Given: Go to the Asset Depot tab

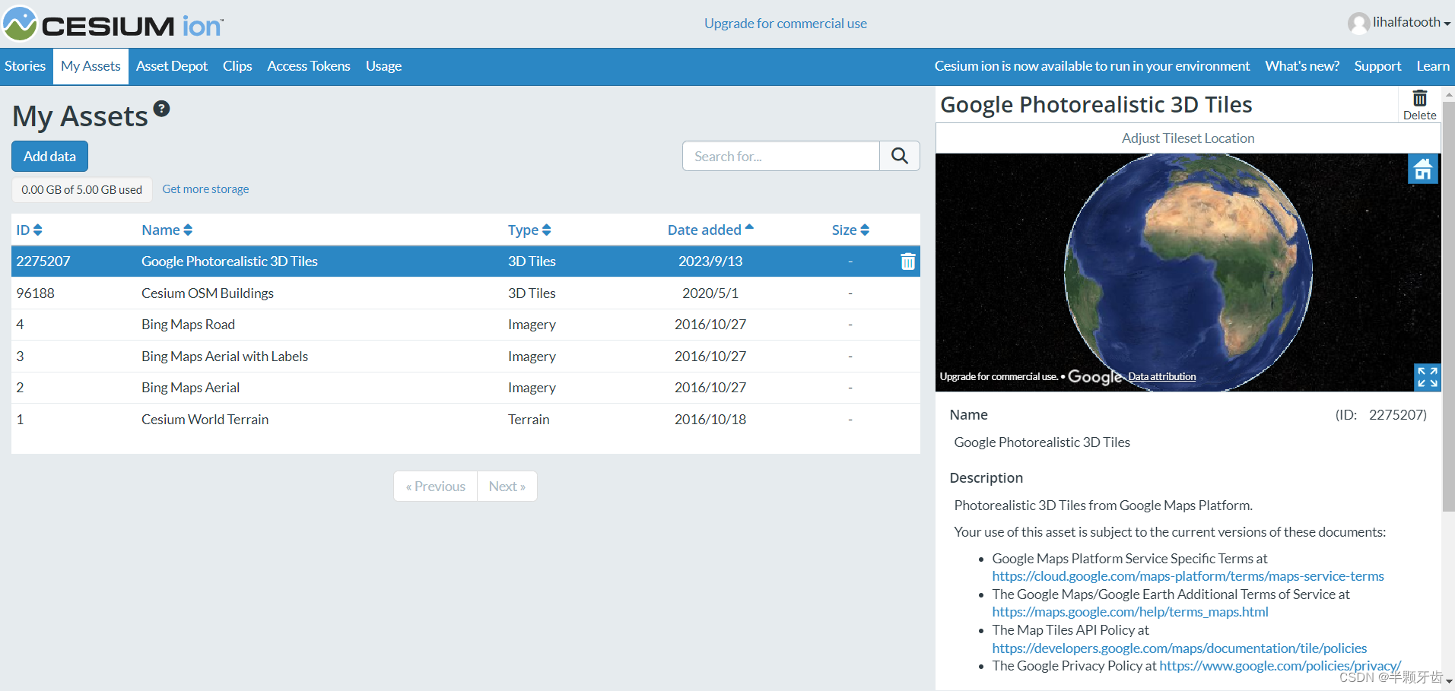Looking at the screenshot, I should 172,66.
